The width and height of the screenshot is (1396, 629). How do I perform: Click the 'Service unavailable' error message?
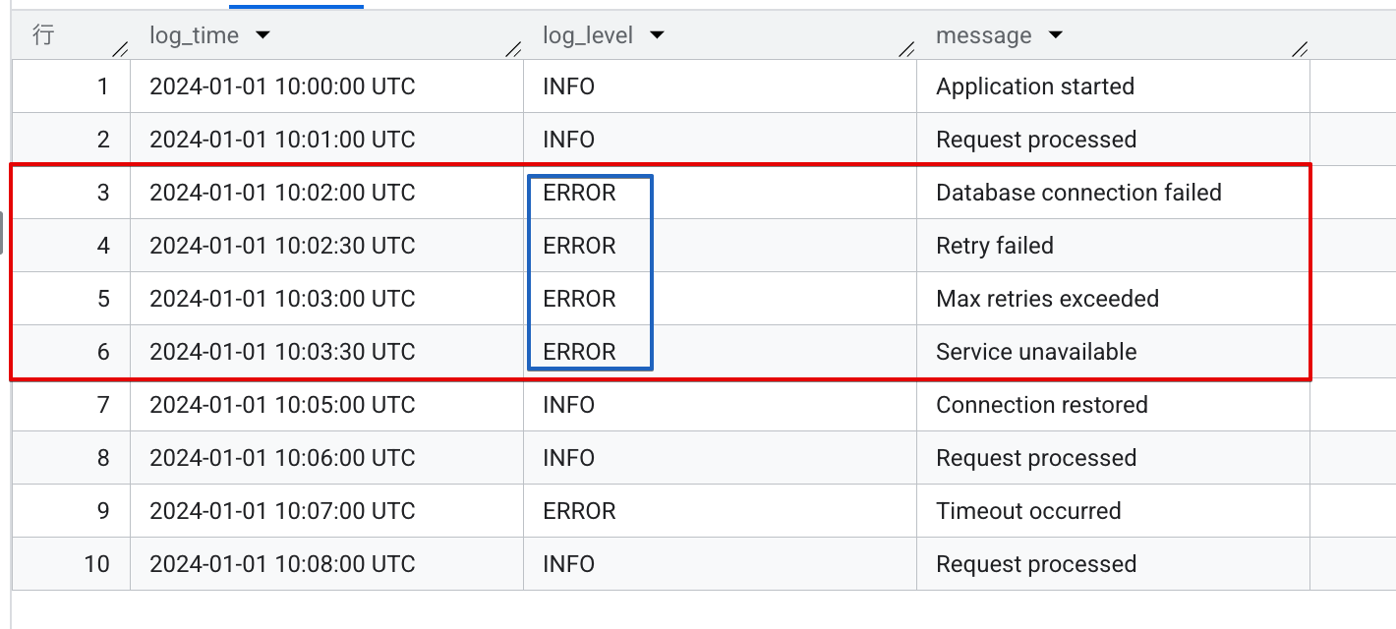click(x=1035, y=351)
